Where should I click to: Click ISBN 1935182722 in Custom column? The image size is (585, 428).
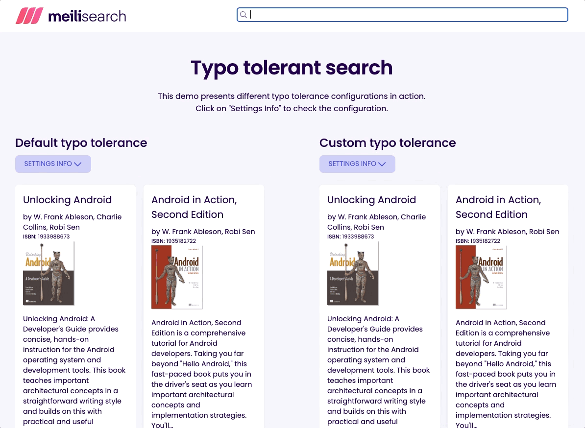[x=478, y=241]
